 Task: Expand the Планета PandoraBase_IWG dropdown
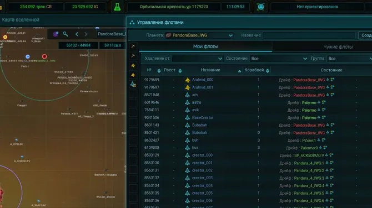[x=199, y=35]
